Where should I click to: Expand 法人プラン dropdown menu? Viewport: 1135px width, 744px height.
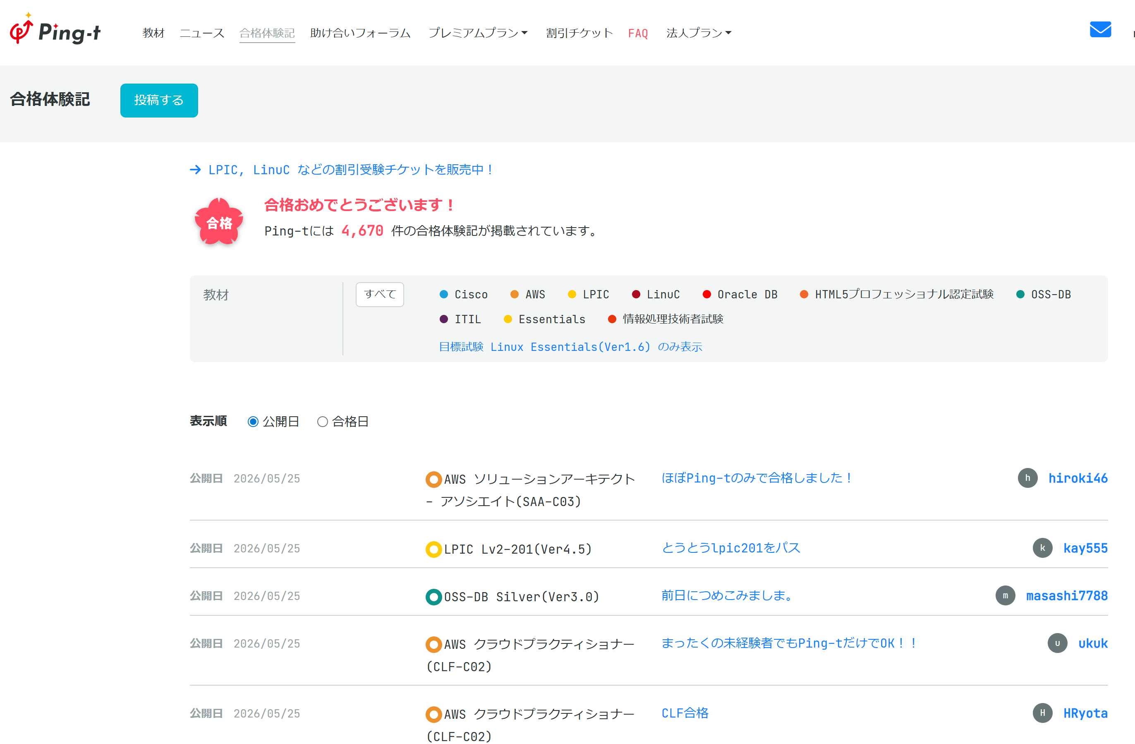[x=699, y=32]
